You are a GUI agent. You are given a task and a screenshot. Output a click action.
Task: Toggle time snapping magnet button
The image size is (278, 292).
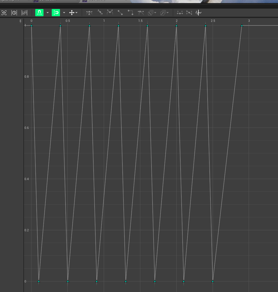coord(39,13)
